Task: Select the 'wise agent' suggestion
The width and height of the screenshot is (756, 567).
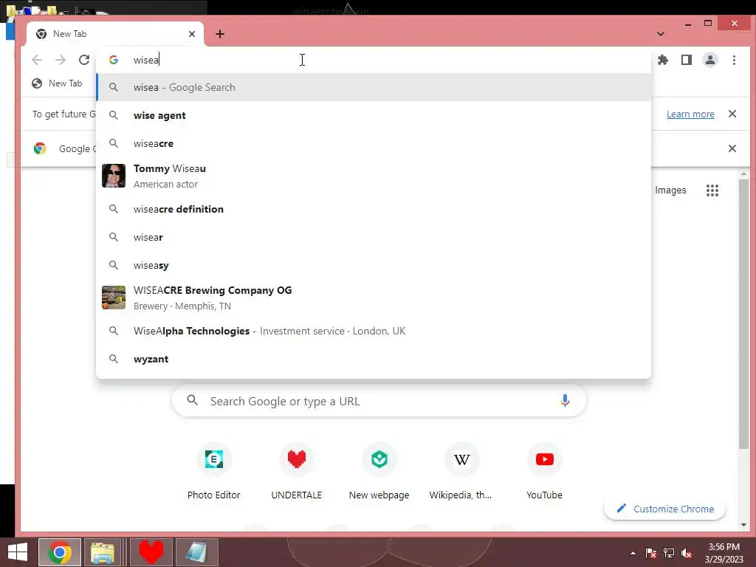Action: coord(374,115)
